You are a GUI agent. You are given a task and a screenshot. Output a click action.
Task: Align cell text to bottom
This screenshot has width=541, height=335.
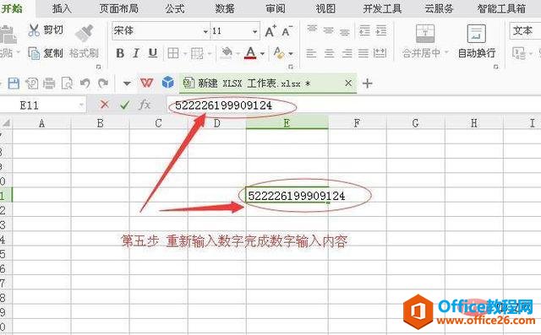(x=345, y=32)
